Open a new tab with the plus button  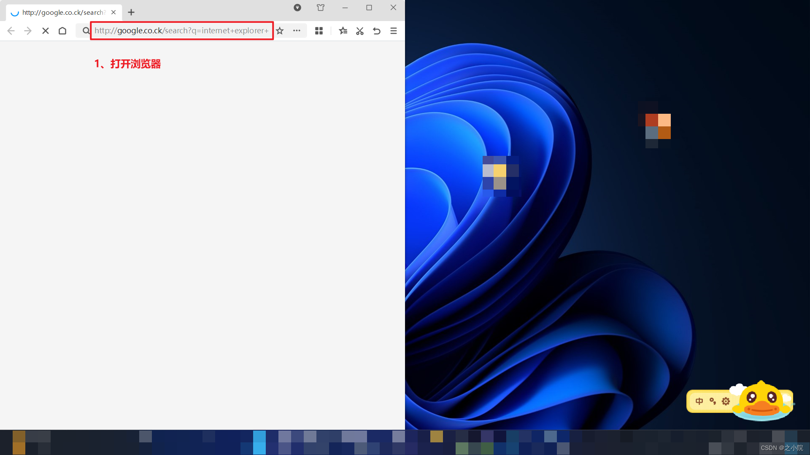(x=131, y=13)
